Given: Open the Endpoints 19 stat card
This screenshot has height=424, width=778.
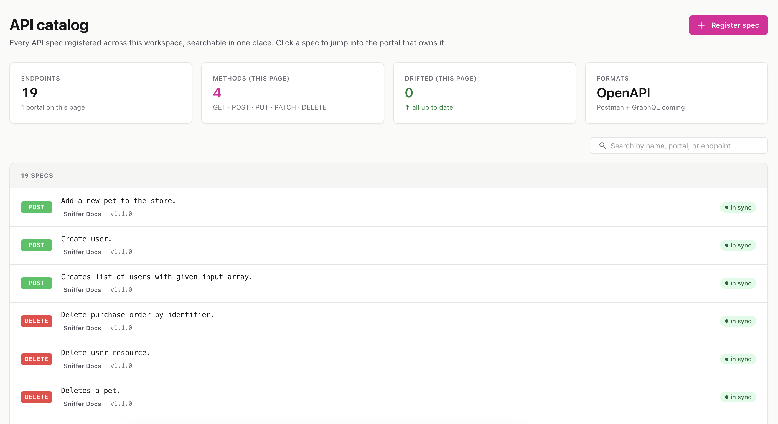Looking at the screenshot, I should 101,93.
